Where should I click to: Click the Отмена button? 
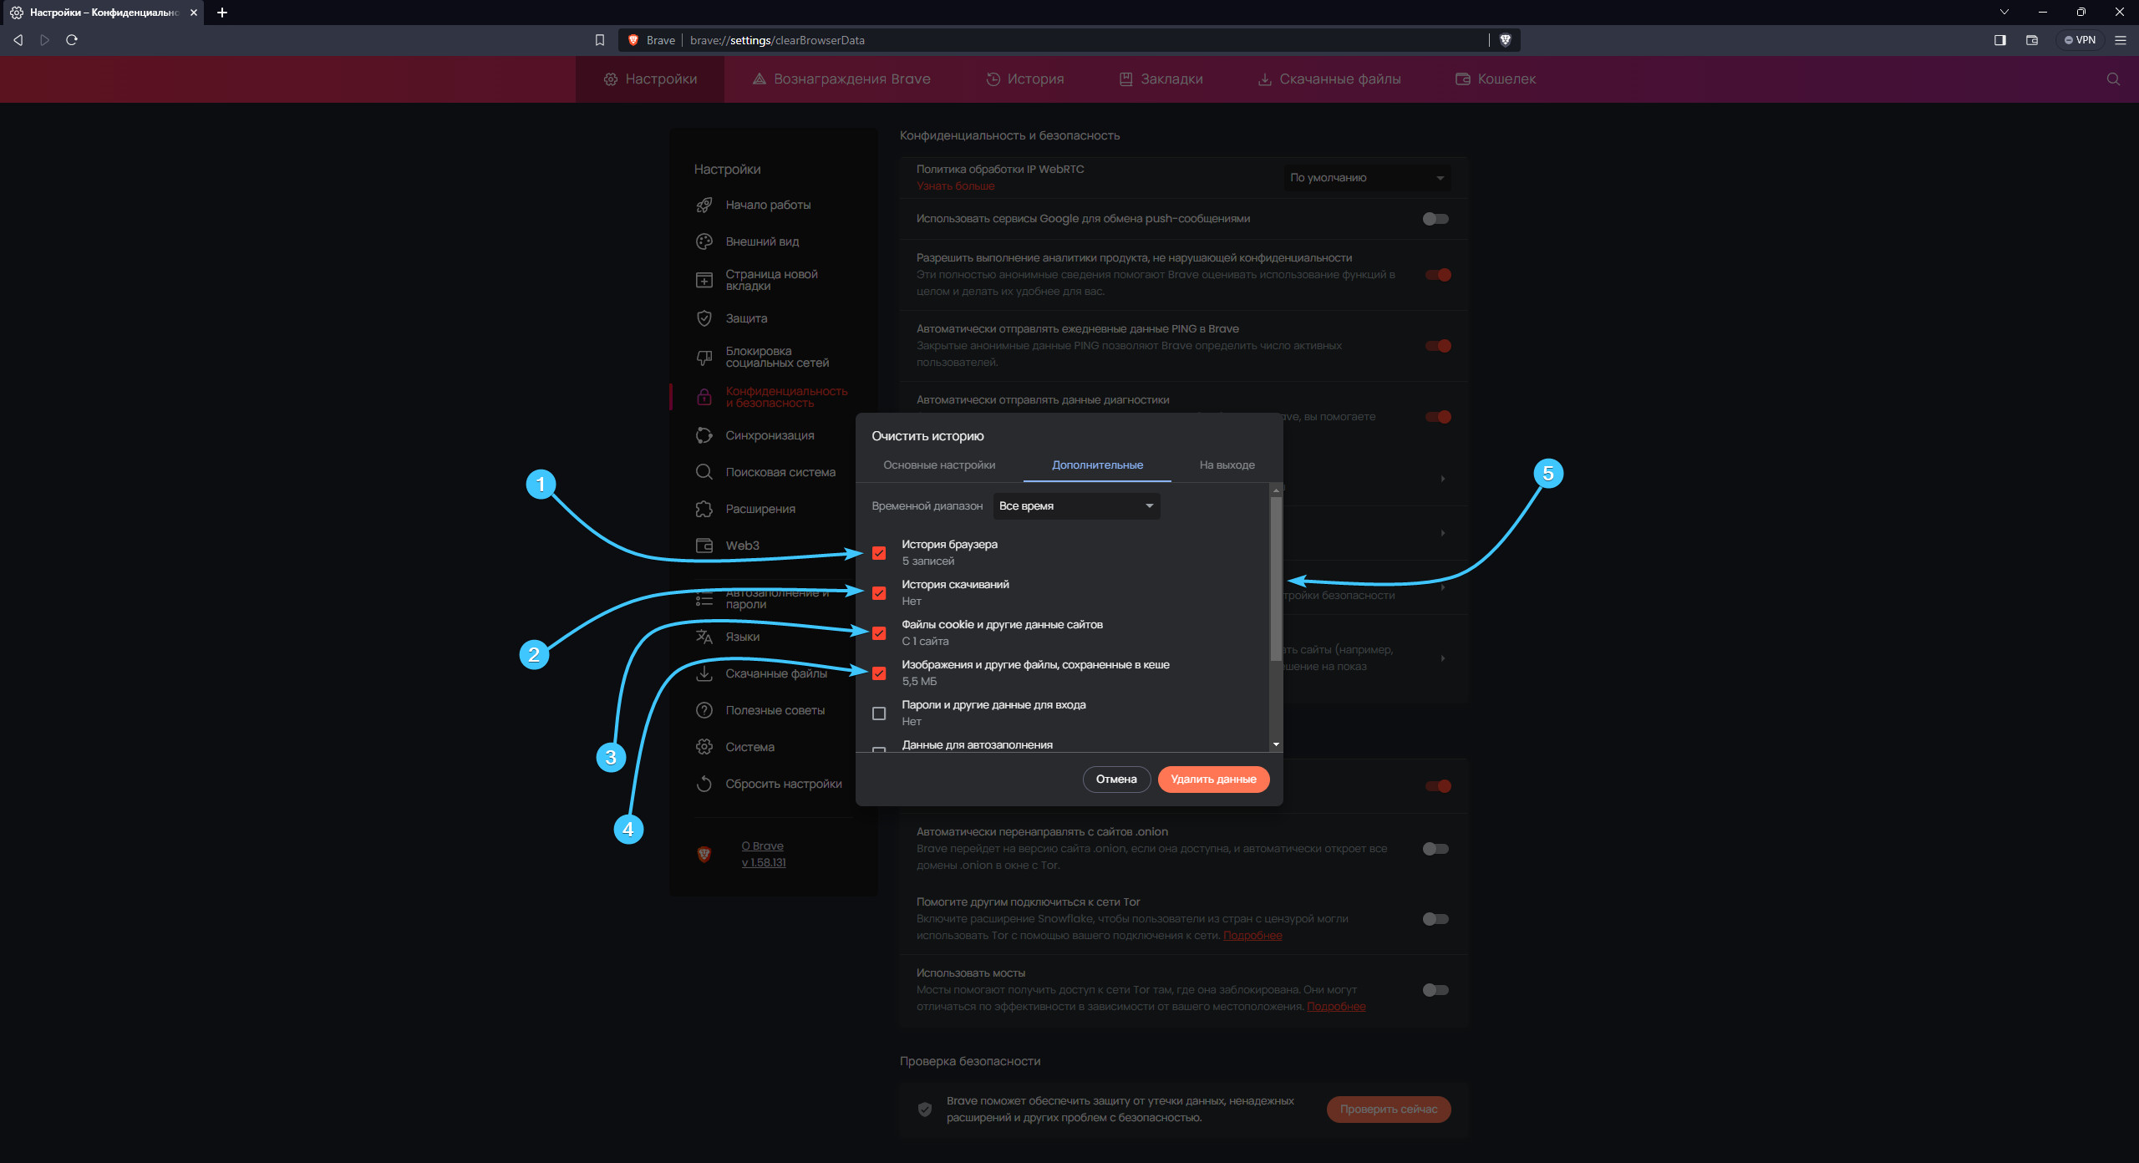click(1116, 780)
